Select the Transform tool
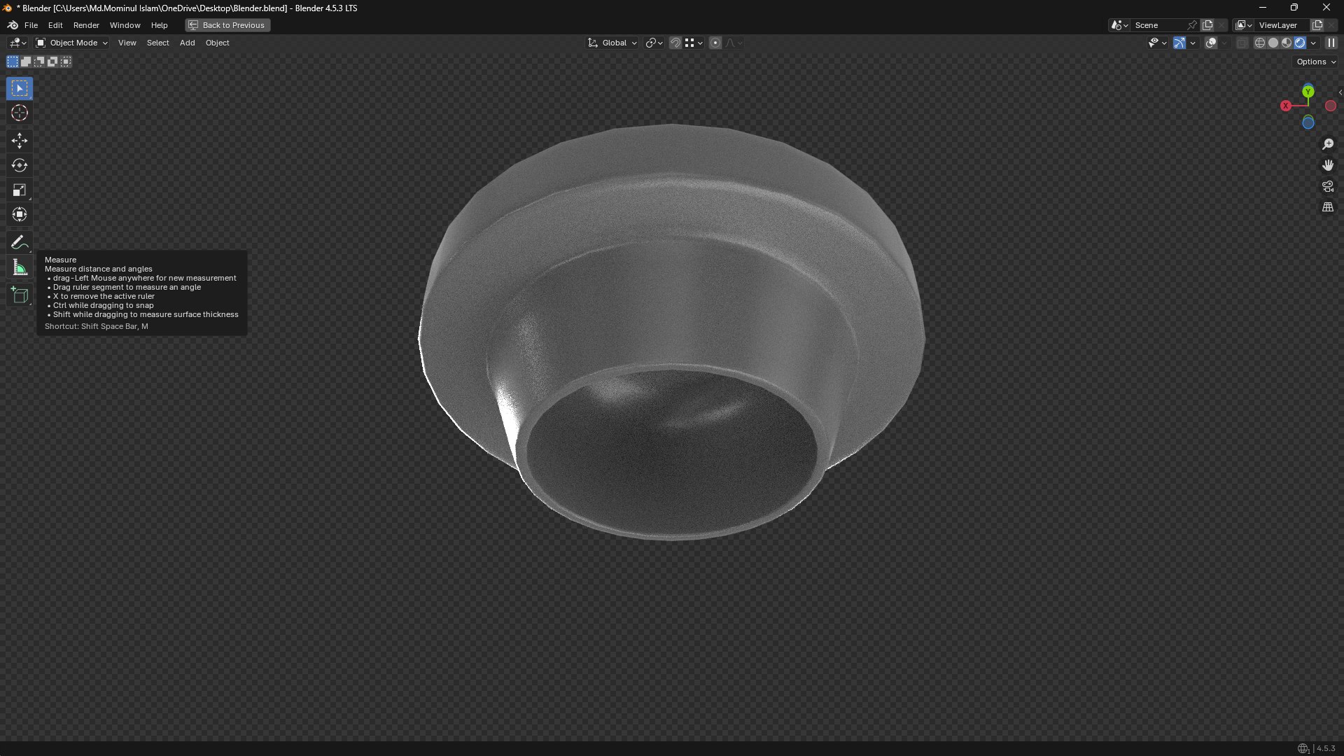 tap(20, 214)
